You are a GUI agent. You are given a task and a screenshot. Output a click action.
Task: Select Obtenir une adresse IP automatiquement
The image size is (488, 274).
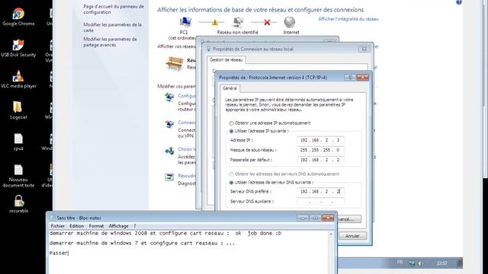click(231, 123)
